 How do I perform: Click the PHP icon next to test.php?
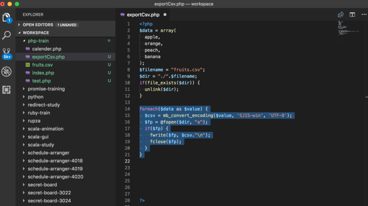(x=28, y=81)
